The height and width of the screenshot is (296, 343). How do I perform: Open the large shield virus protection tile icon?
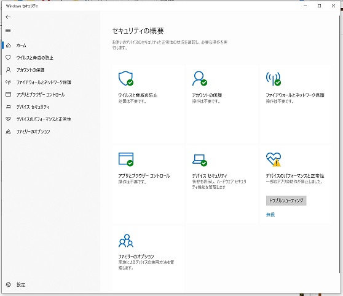[x=126, y=78]
